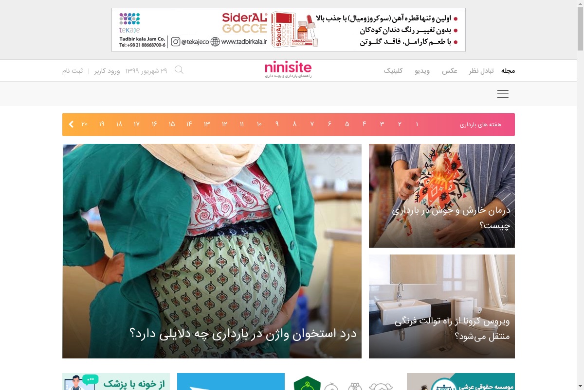Open the تبادل نظر tab
584x390 pixels.
(x=481, y=70)
